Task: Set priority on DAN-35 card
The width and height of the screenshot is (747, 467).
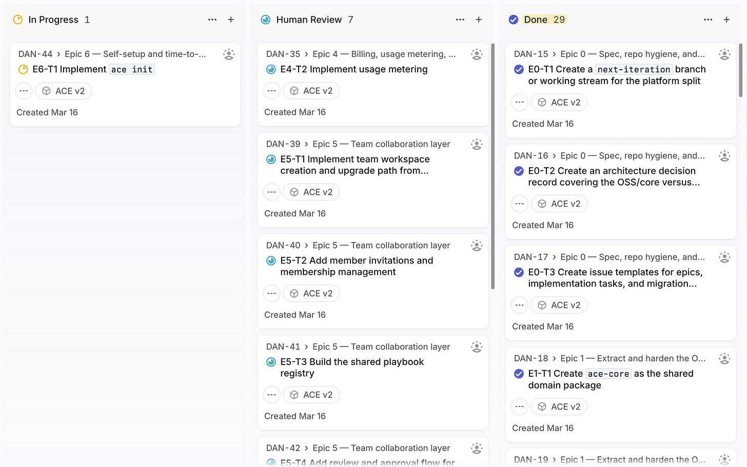Action: pyautogui.click(x=272, y=91)
